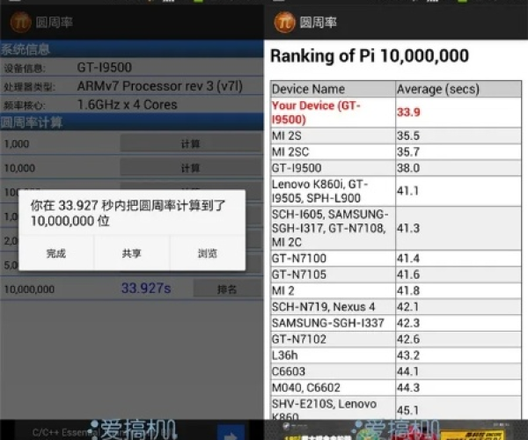
Task: Click Your Device (GT-I9500) row
Action: [x=396, y=113]
